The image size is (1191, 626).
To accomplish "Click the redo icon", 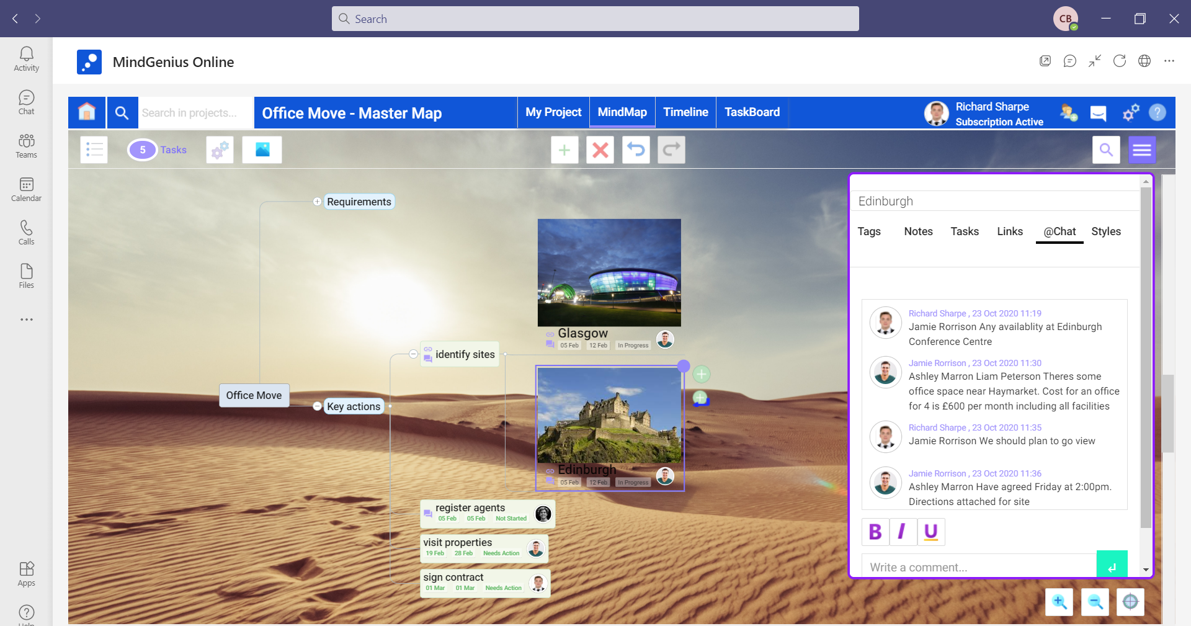I will click(671, 150).
